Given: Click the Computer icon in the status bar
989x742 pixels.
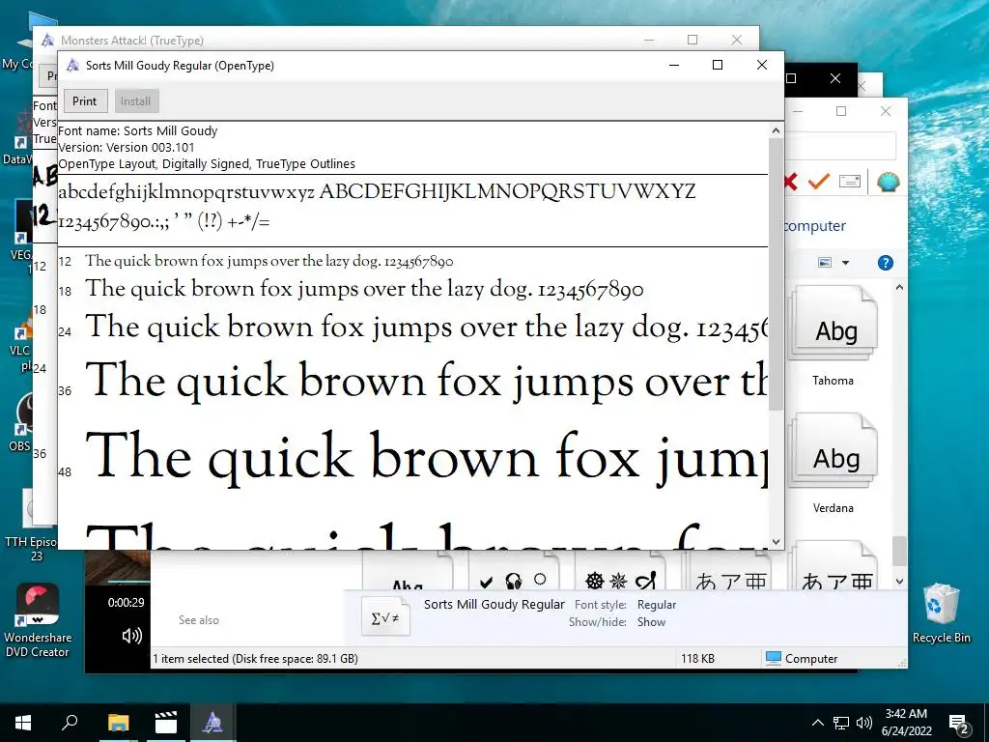Looking at the screenshot, I should pos(774,658).
